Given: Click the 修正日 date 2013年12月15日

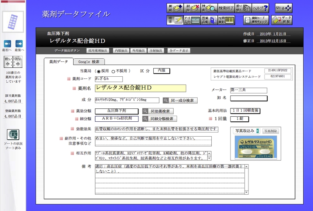Looking at the screenshot, I should coord(273,41).
